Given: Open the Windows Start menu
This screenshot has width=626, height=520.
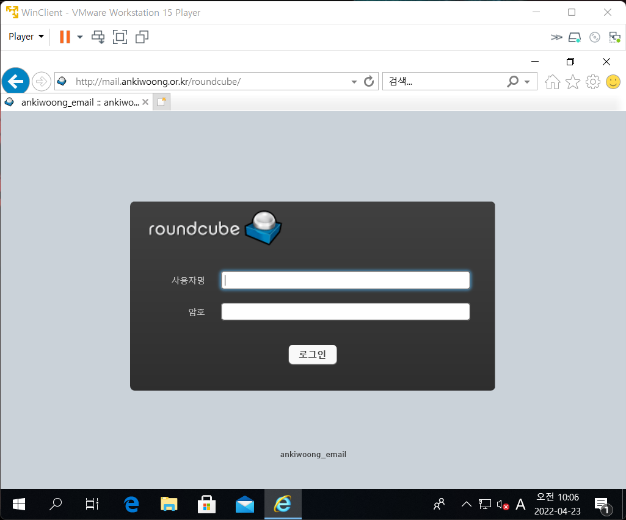Looking at the screenshot, I should pos(19,504).
